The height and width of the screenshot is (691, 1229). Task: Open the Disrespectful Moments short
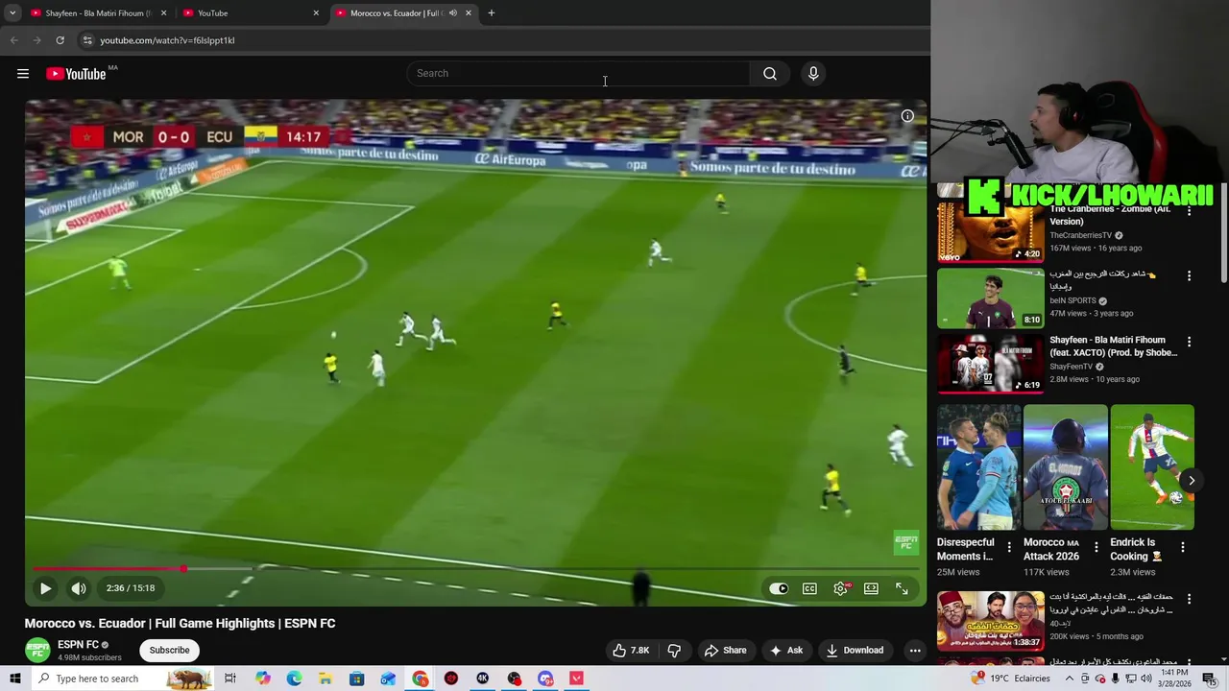click(978, 467)
